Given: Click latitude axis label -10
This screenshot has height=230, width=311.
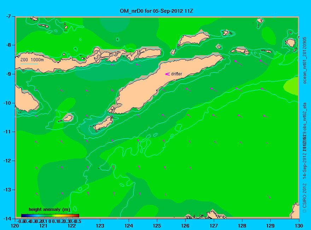Looking at the screenshot, I should [7, 103].
